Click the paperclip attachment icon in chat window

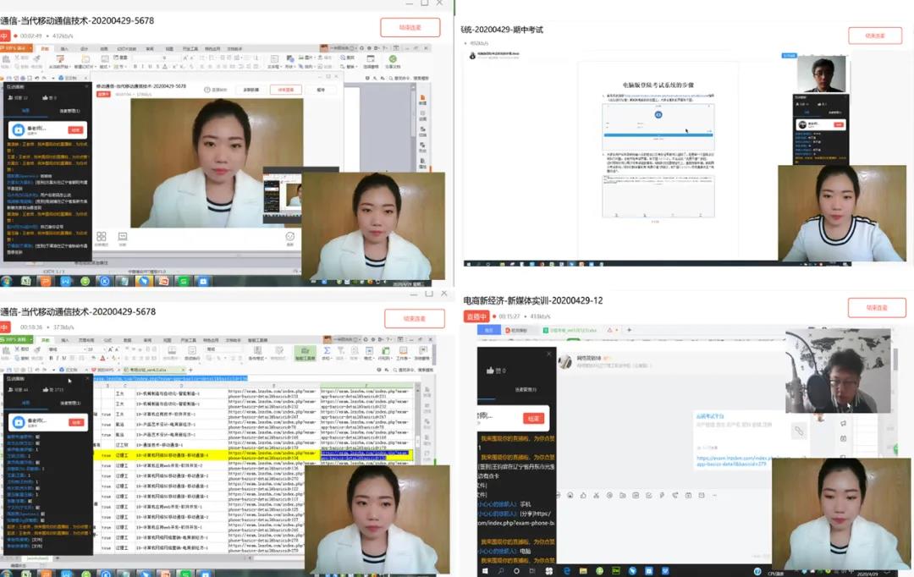coord(798,431)
